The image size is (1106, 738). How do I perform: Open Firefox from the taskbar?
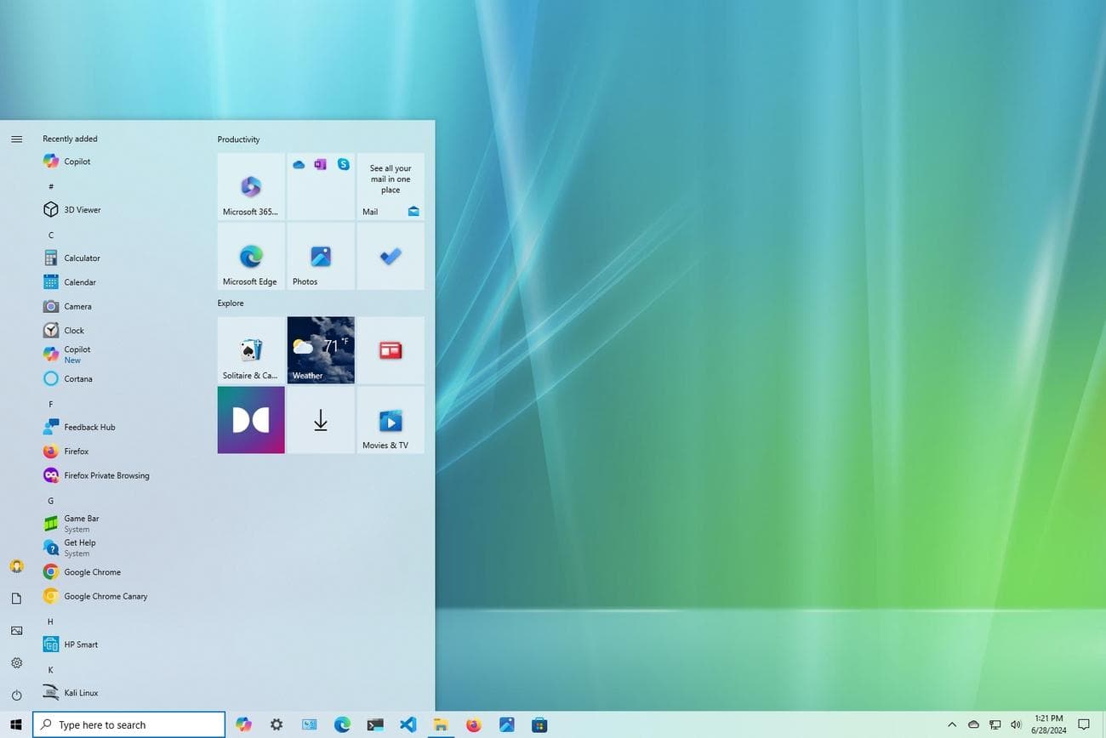(474, 724)
